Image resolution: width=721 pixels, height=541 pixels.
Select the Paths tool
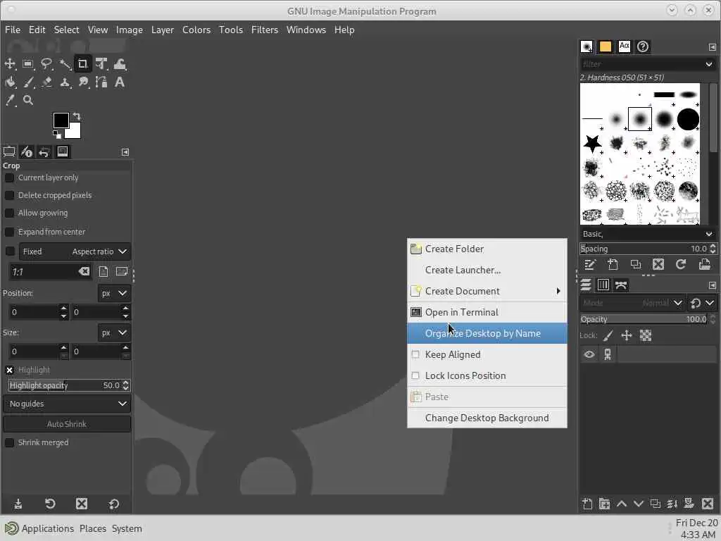tap(101, 82)
